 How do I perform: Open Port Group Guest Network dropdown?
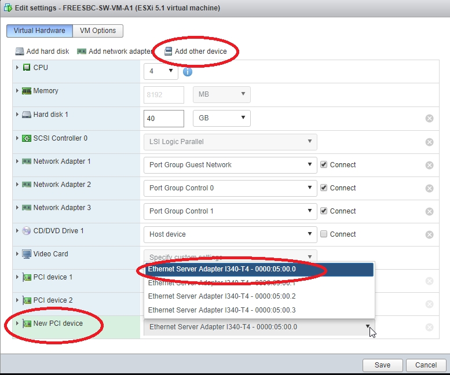230,165
